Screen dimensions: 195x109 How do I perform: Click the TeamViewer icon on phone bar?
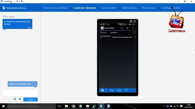102,90
